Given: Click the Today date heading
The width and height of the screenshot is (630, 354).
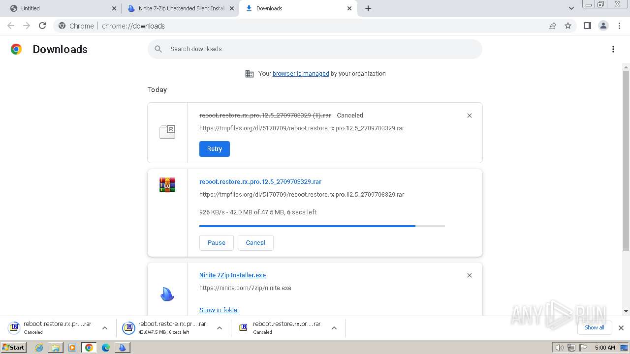Looking at the screenshot, I should tap(157, 89).
